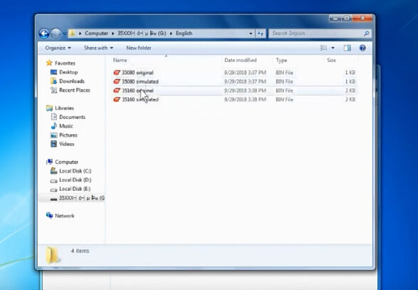The image size is (418, 290).
Task: Open Downloads in Favorites
Action: (72, 81)
